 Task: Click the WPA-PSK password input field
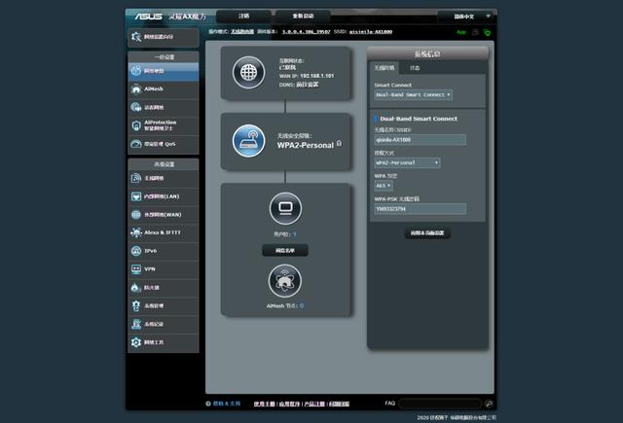421,209
